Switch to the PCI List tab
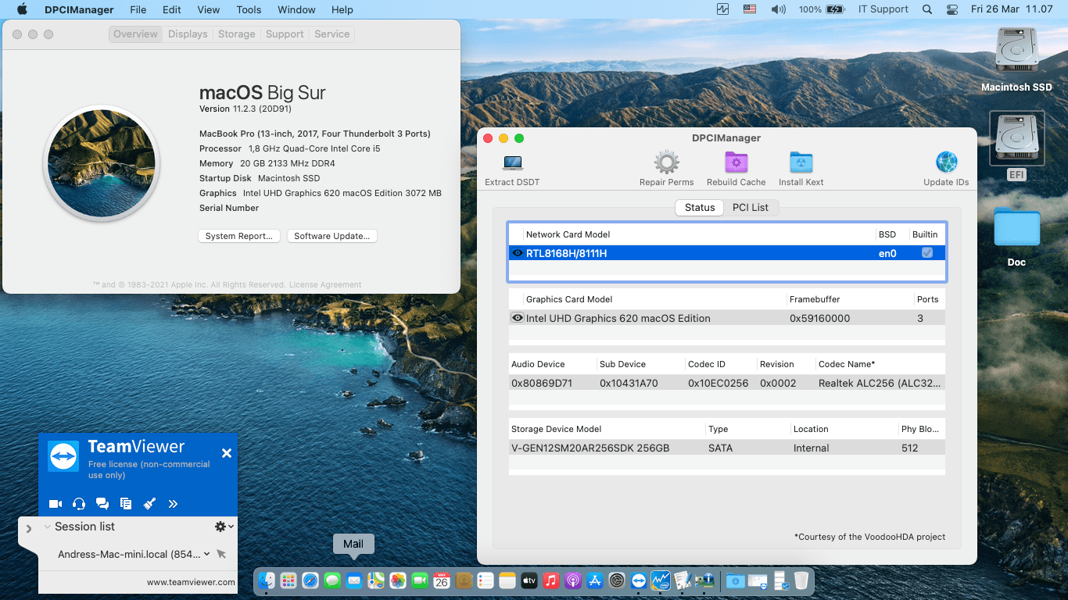The height and width of the screenshot is (600, 1068). pos(751,207)
